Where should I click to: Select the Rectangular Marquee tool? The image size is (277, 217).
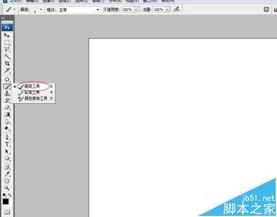(x=7, y=42)
